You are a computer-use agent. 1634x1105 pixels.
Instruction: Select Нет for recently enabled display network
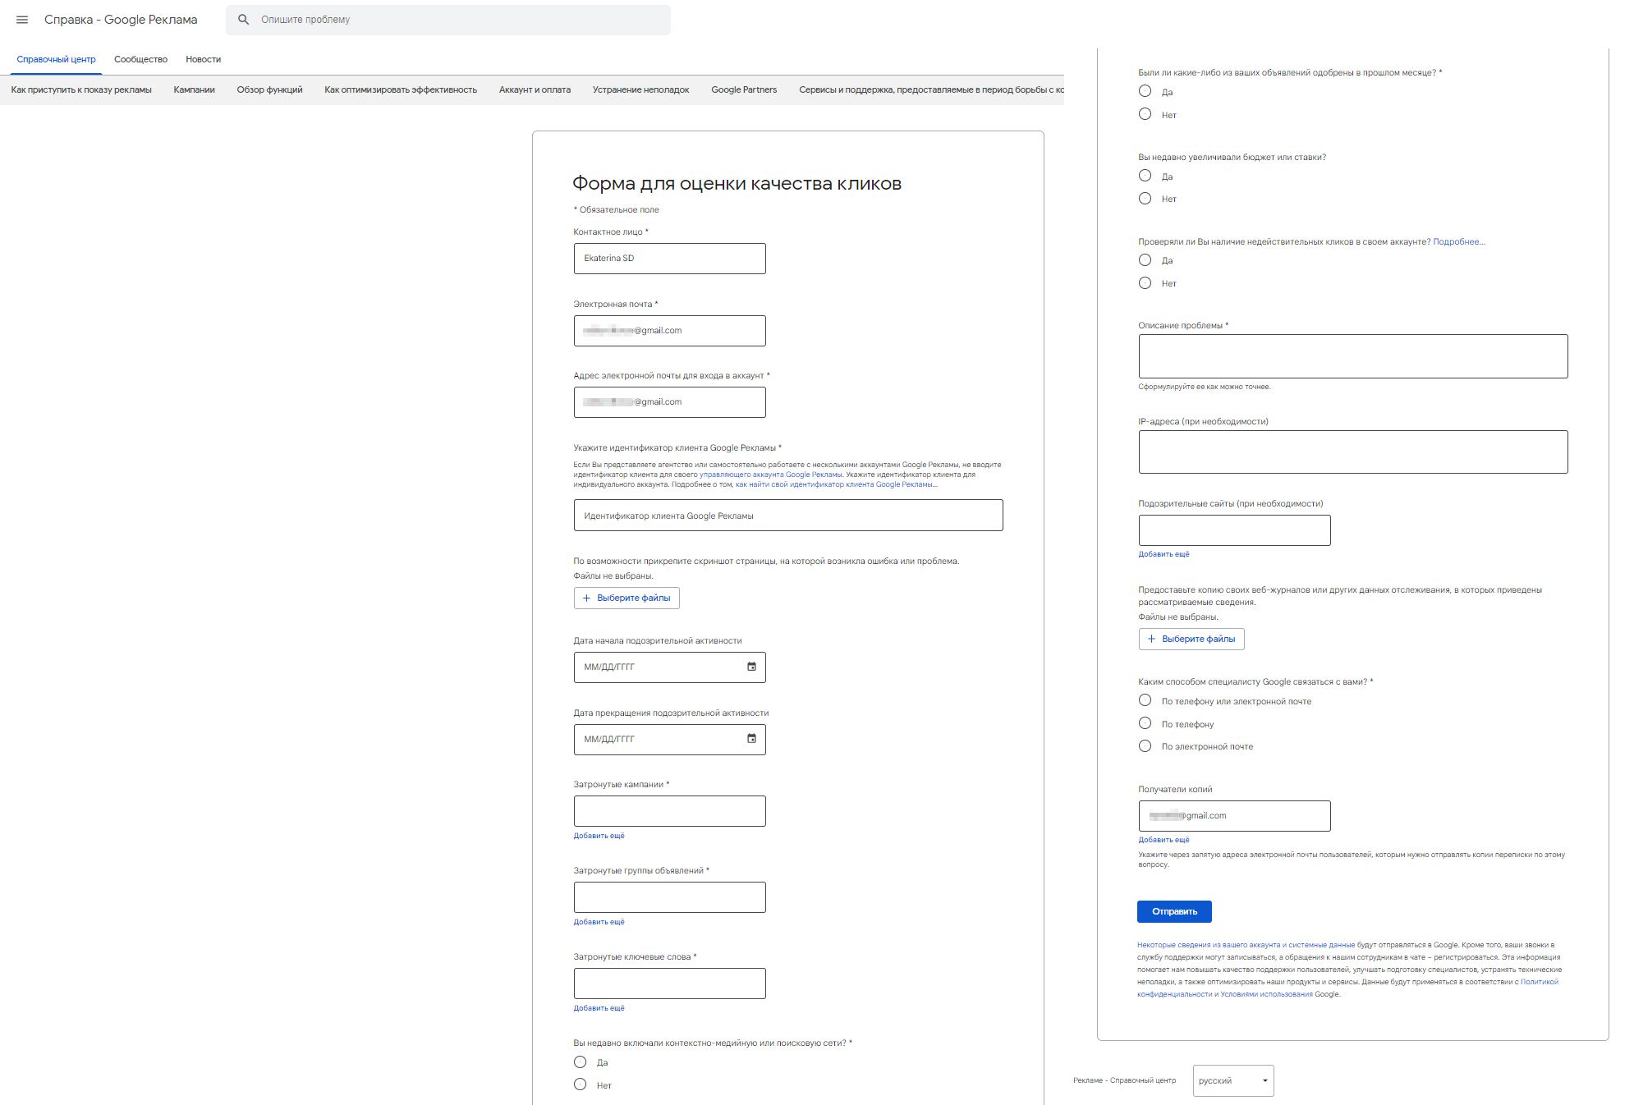(x=581, y=1084)
